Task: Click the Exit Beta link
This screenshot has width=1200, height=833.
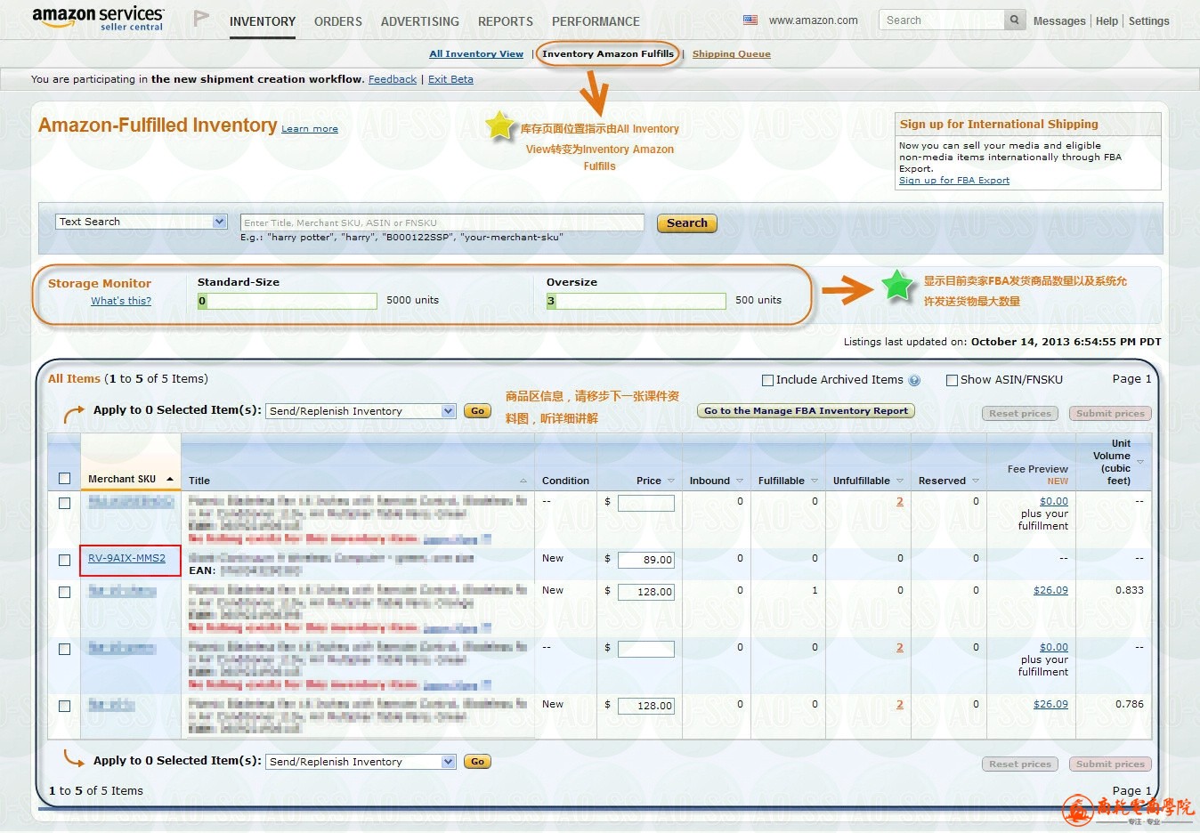Action: [450, 79]
